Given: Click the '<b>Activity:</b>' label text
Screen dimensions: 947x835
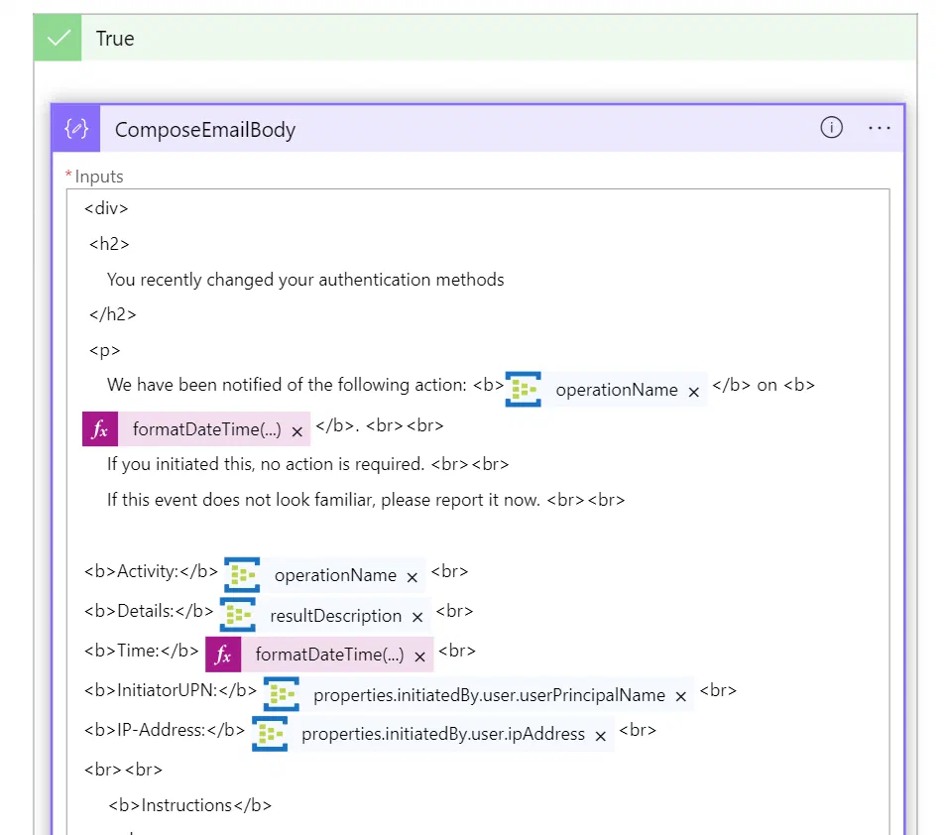Looking at the screenshot, I should coord(151,571).
